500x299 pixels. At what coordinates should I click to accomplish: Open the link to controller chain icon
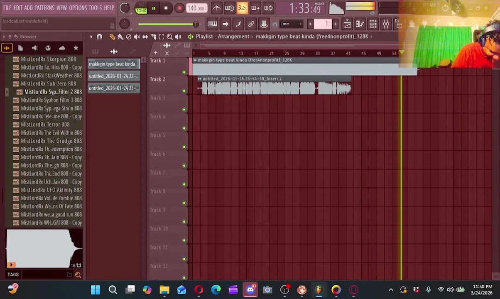(251, 24)
